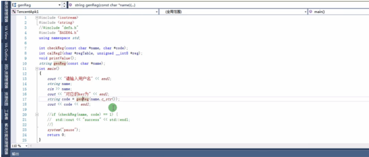This screenshot has width=369, height=157.
Task: Click the system("pause") line
Action: coord(64,130)
